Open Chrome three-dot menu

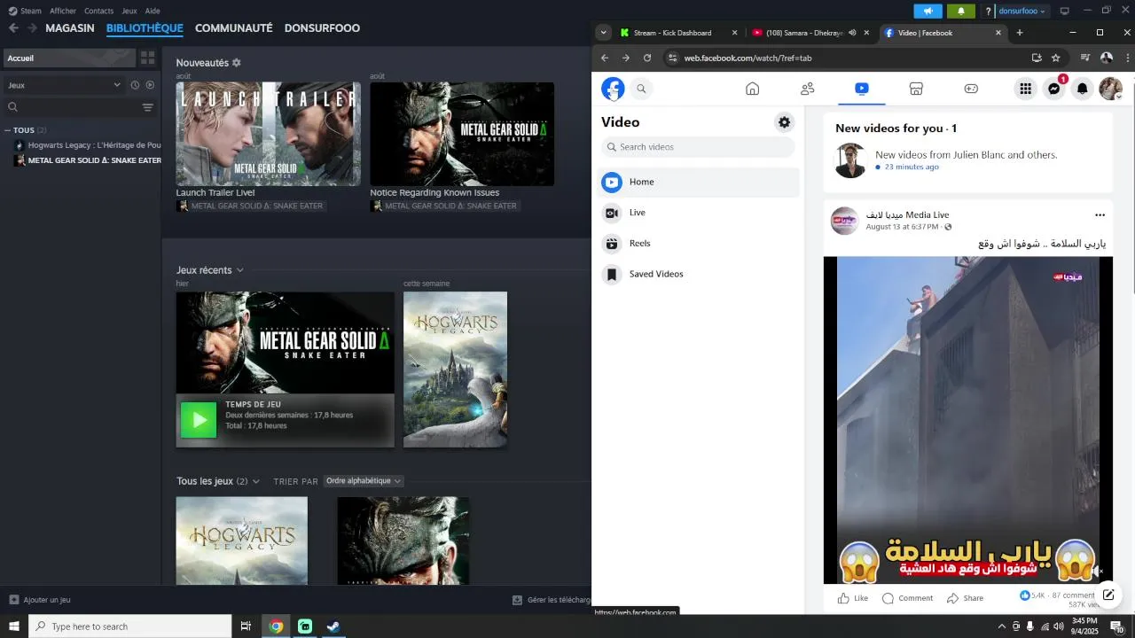1127,58
